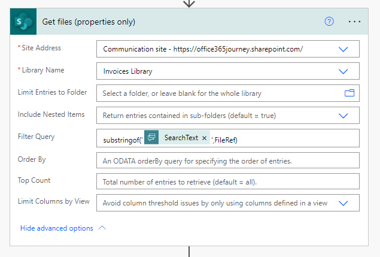Expand the Include Nested Items dropdown
This screenshot has width=380, height=257.
click(343, 116)
